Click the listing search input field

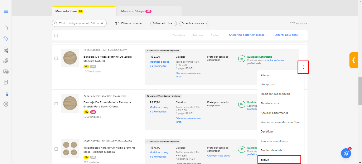81,23
